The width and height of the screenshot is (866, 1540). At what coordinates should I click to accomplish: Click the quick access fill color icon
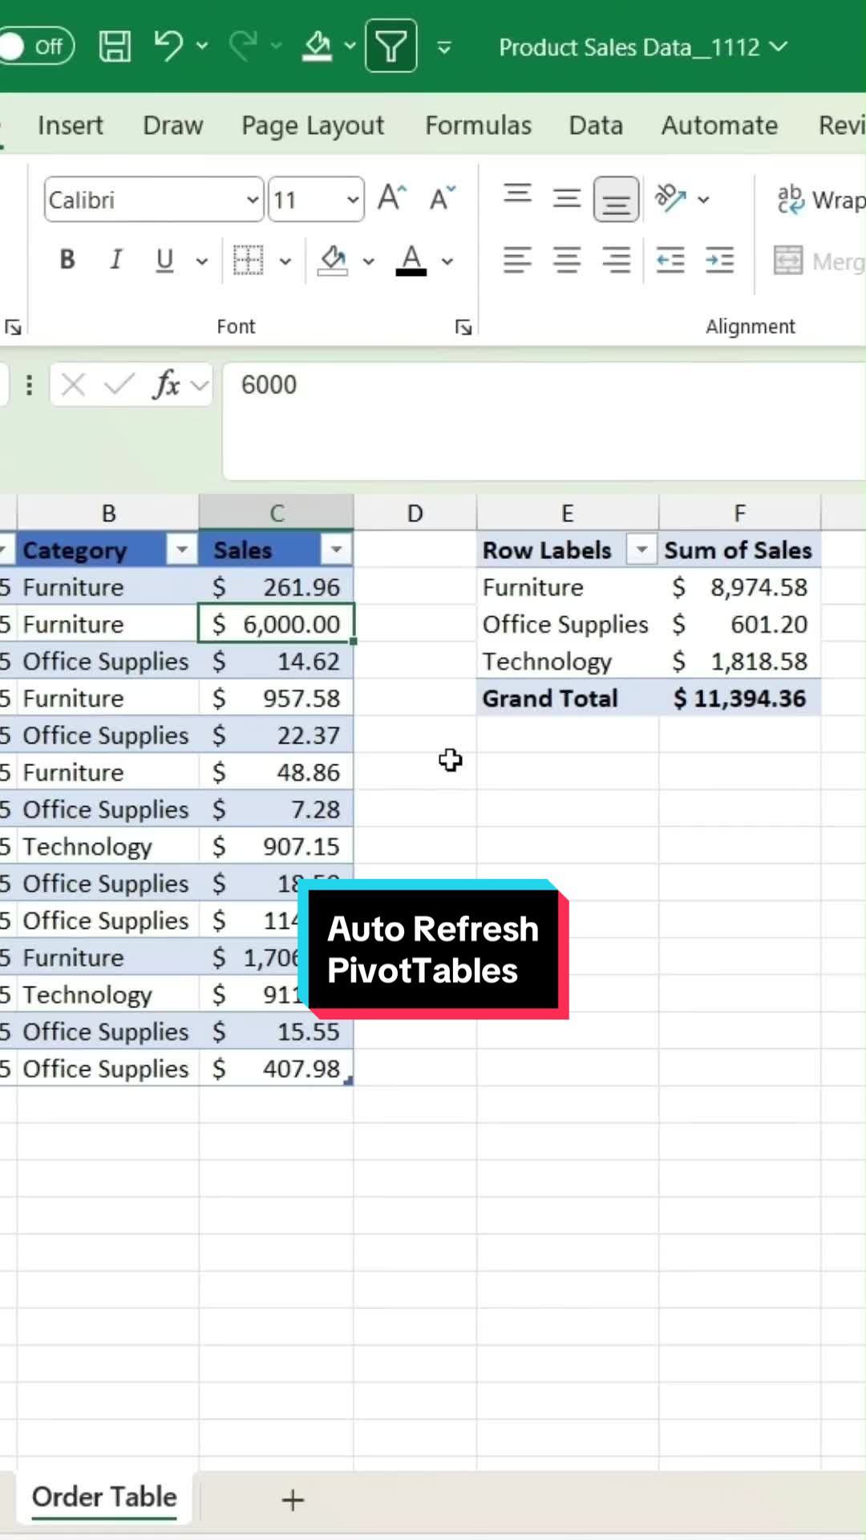tap(318, 47)
